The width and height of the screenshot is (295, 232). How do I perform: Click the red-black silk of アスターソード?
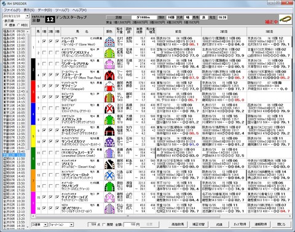click(109, 75)
